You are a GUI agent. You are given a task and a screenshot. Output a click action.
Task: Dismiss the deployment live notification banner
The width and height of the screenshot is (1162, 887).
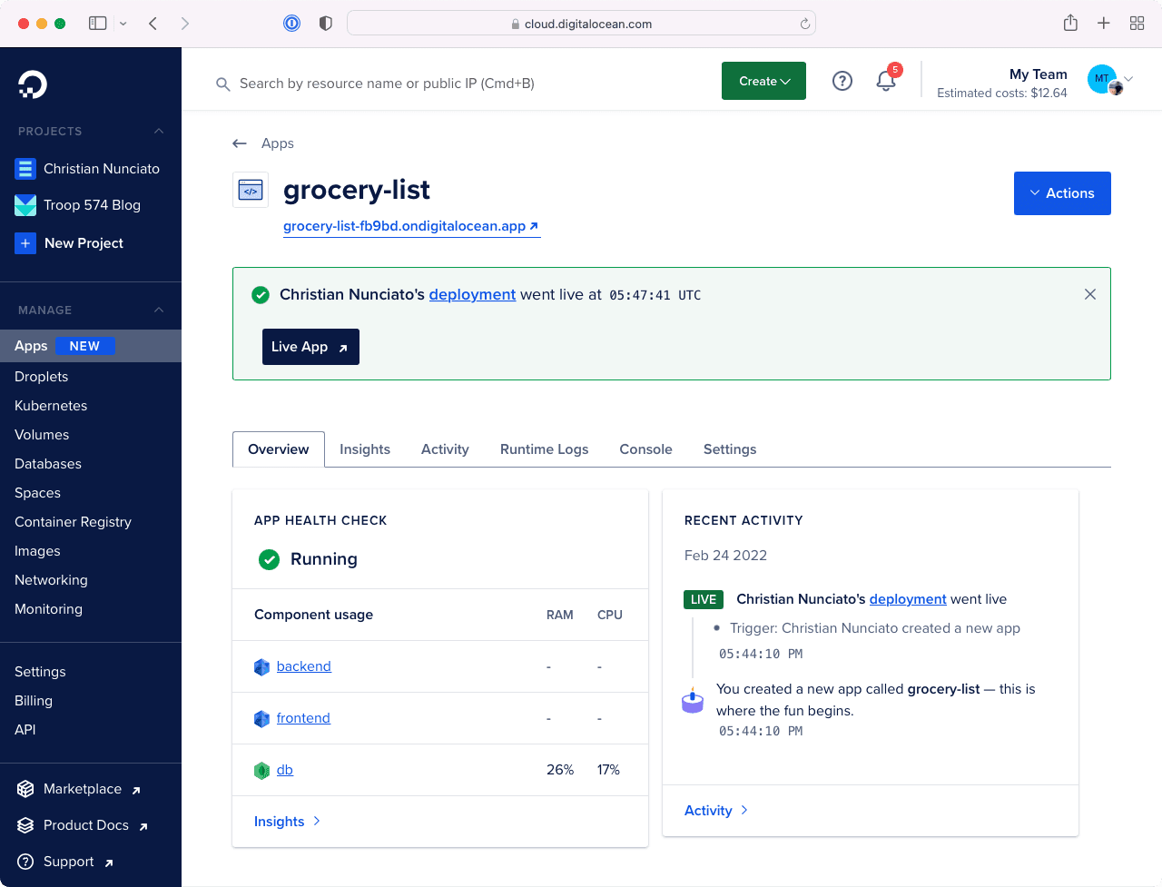[x=1090, y=294]
